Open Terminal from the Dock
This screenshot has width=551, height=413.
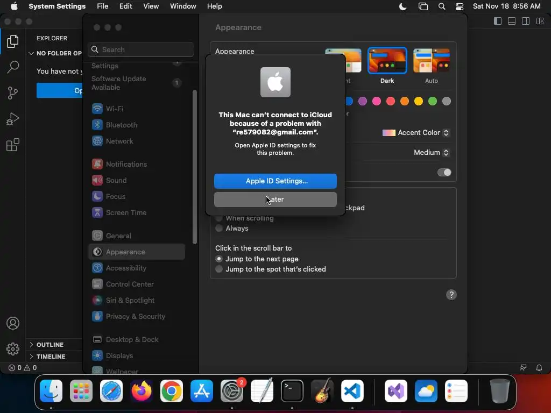(x=292, y=391)
